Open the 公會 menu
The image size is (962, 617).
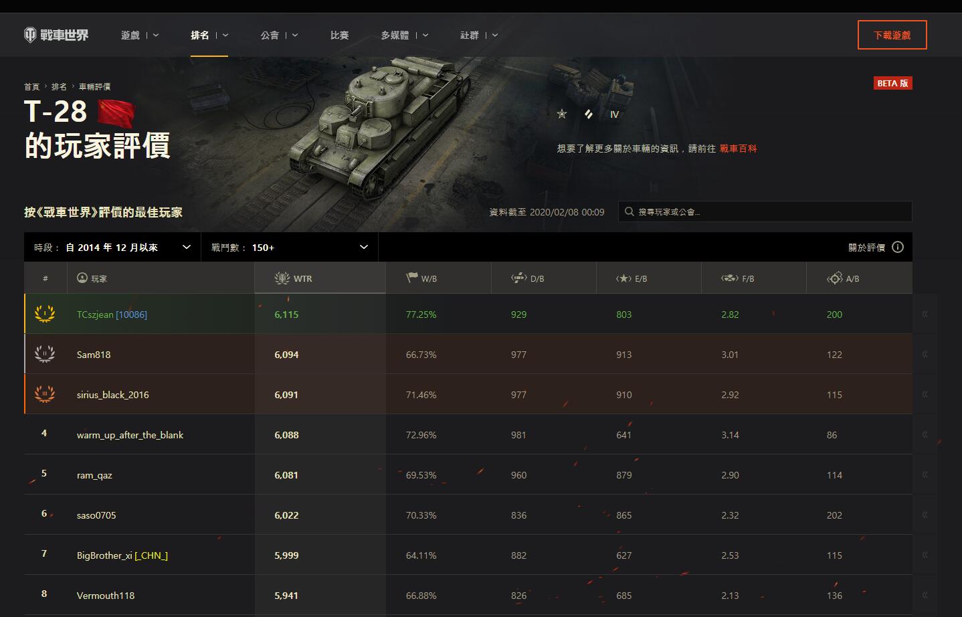279,35
